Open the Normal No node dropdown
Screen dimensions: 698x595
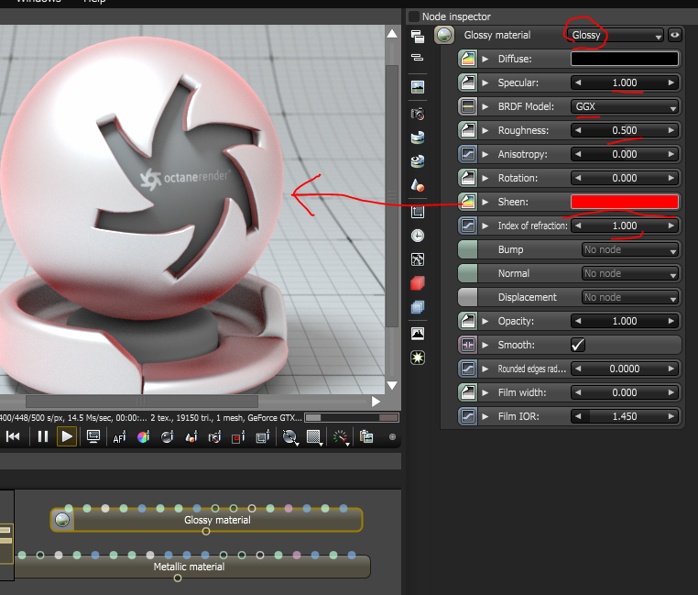tap(630, 273)
